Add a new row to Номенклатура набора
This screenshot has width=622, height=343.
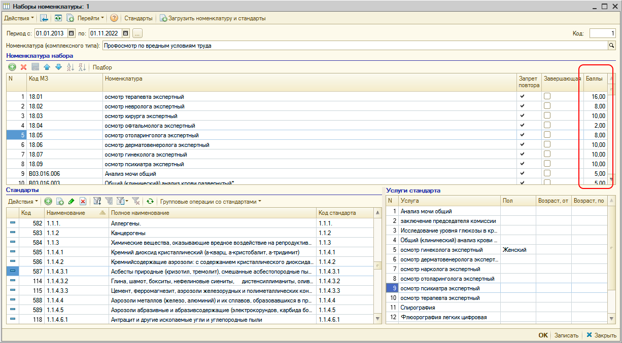point(12,67)
